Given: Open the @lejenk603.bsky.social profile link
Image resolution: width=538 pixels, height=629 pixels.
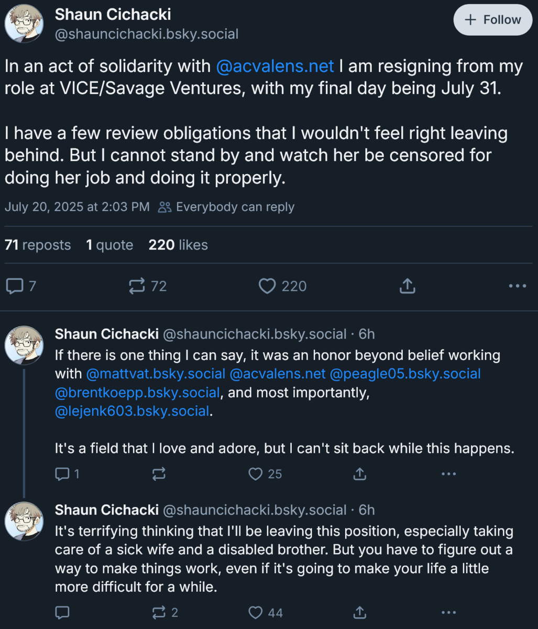Looking at the screenshot, I should (x=132, y=411).
